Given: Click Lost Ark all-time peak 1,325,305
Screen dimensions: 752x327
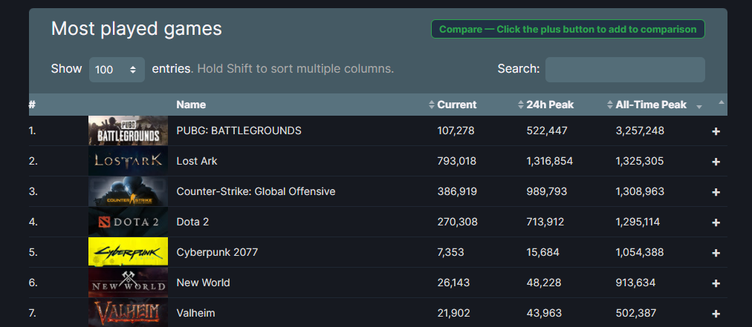Looking at the screenshot, I should tap(640, 161).
